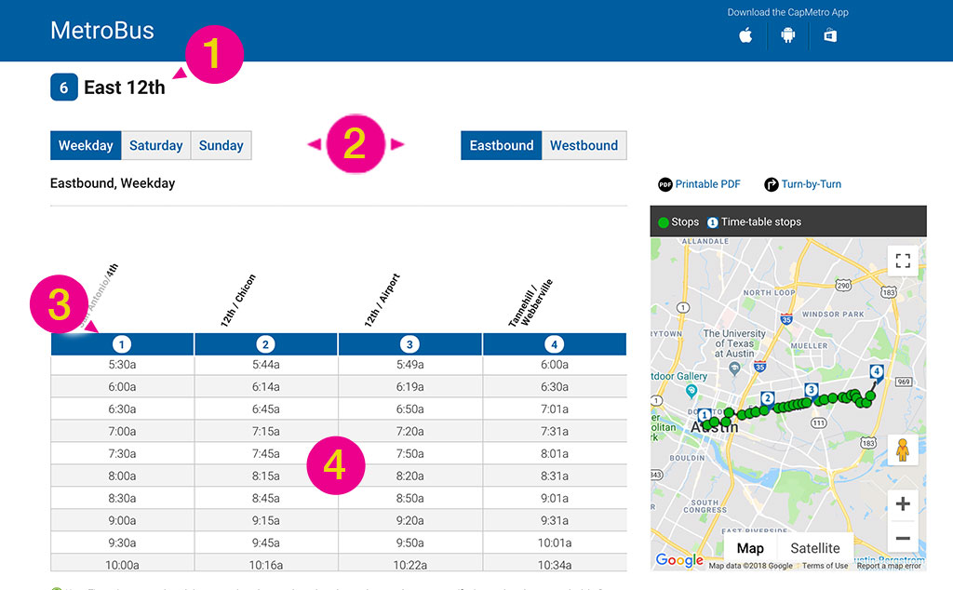The width and height of the screenshot is (953, 590).
Task: Click the 10:34a time cell
Action: click(555, 565)
